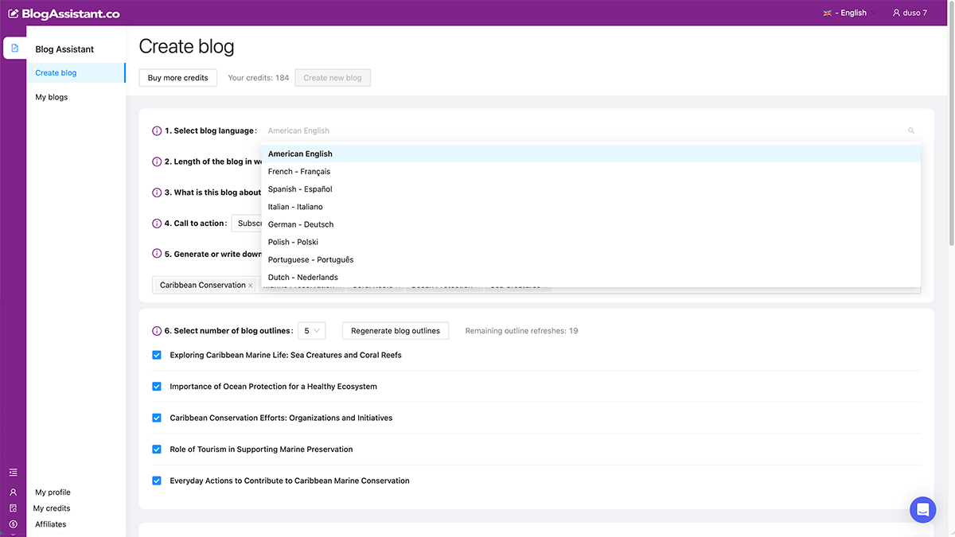Image resolution: width=955 pixels, height=537 pixels.
Task: Open the chat support widget
Action: (x=922, y=510)
